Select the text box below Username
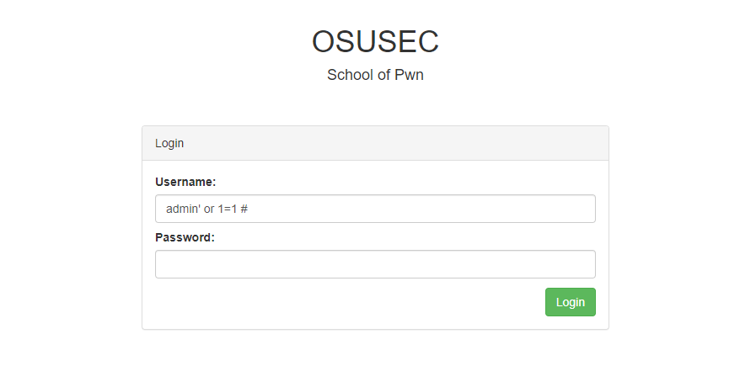Image resolution: width=756 pixels, height=366 pixels. [375, 209]
